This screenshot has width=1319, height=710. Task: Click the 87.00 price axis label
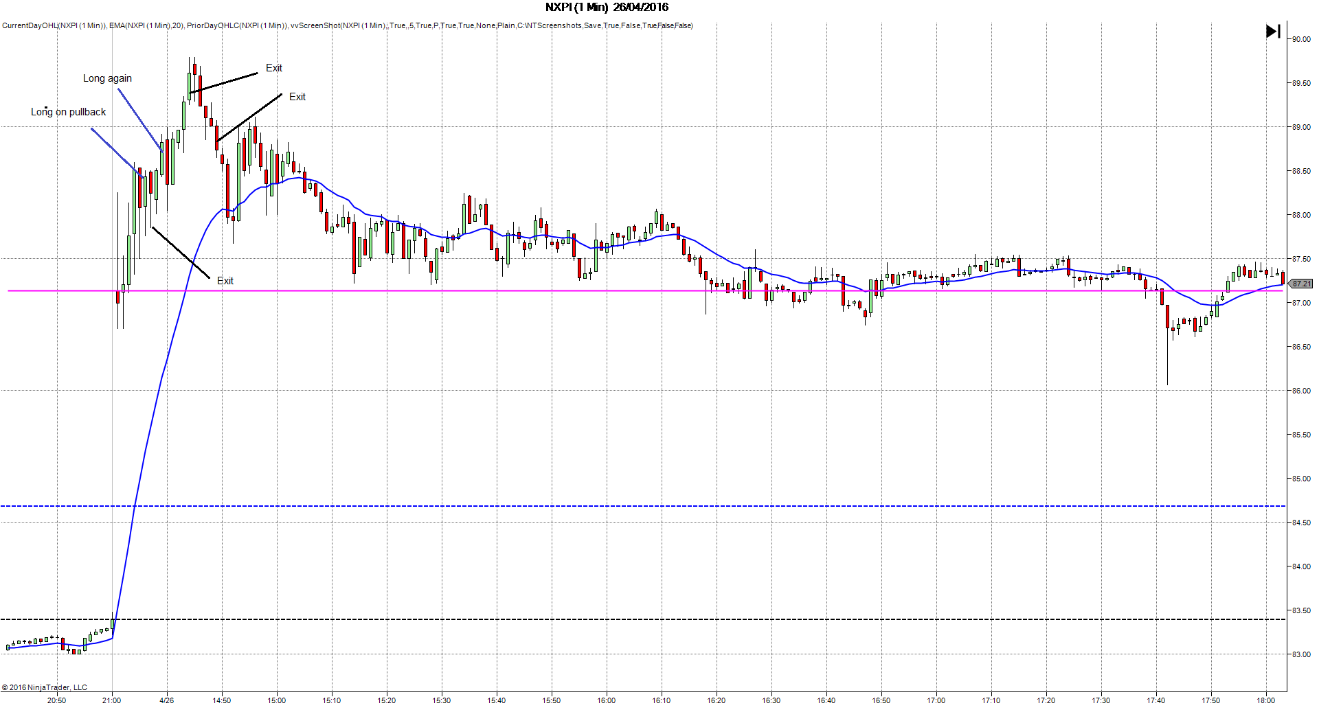click(1301, 303)
